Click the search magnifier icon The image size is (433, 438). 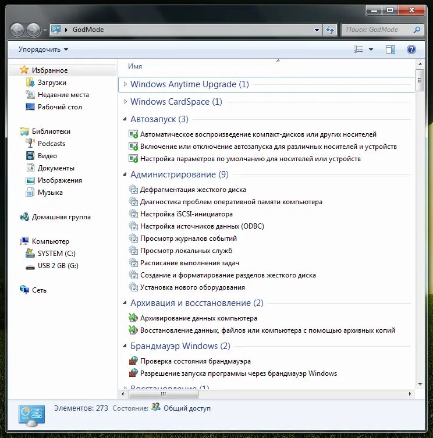[417, 30]
